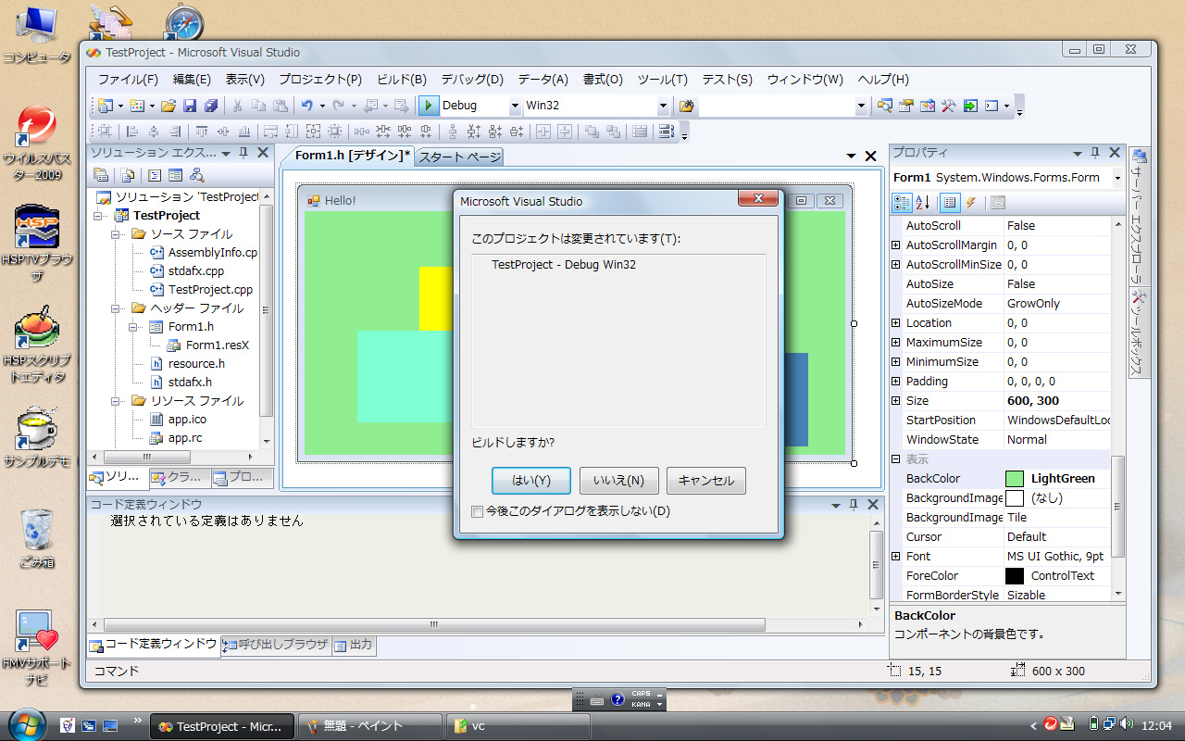Open the Win32 platform dropdown
1185x741 pixels.
663,107
